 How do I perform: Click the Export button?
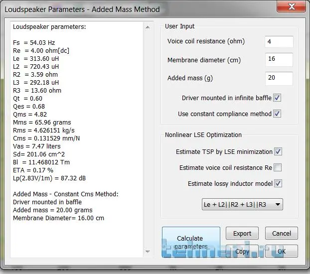pyautogui.click(x=242, y=233)
